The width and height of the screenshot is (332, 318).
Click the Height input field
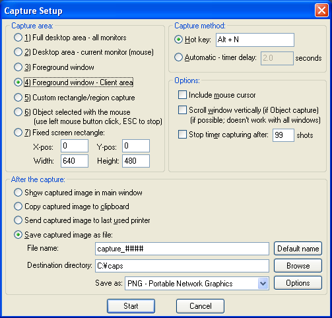(x=136, y=161)
